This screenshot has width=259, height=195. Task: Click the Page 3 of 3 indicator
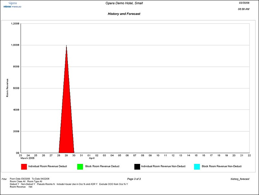coord(134,179)
